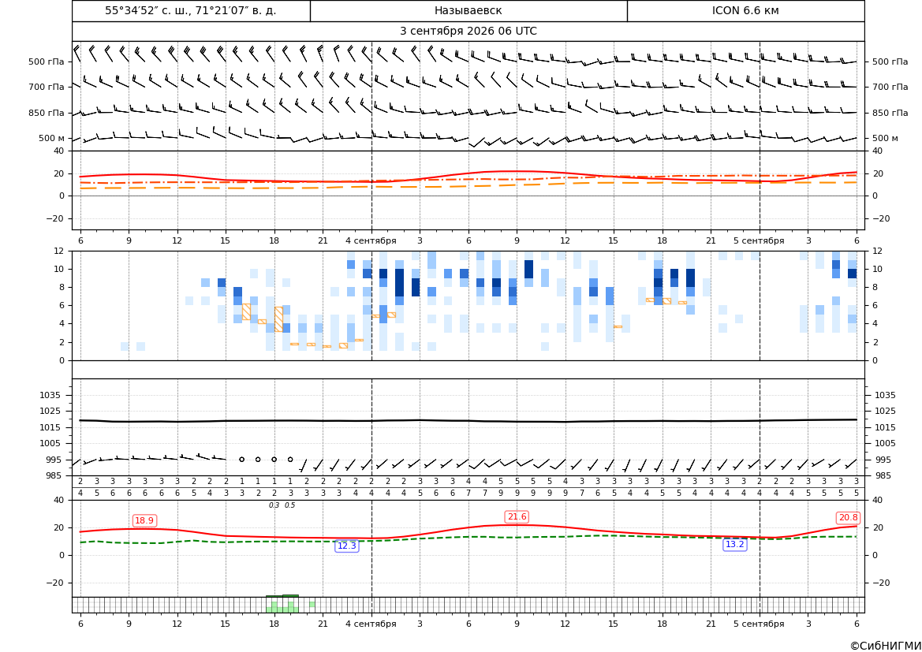Viewport: 922px width, 652px height.
Task: Click the ICON 6.6 км model header
Action: (x=745, y=10)
